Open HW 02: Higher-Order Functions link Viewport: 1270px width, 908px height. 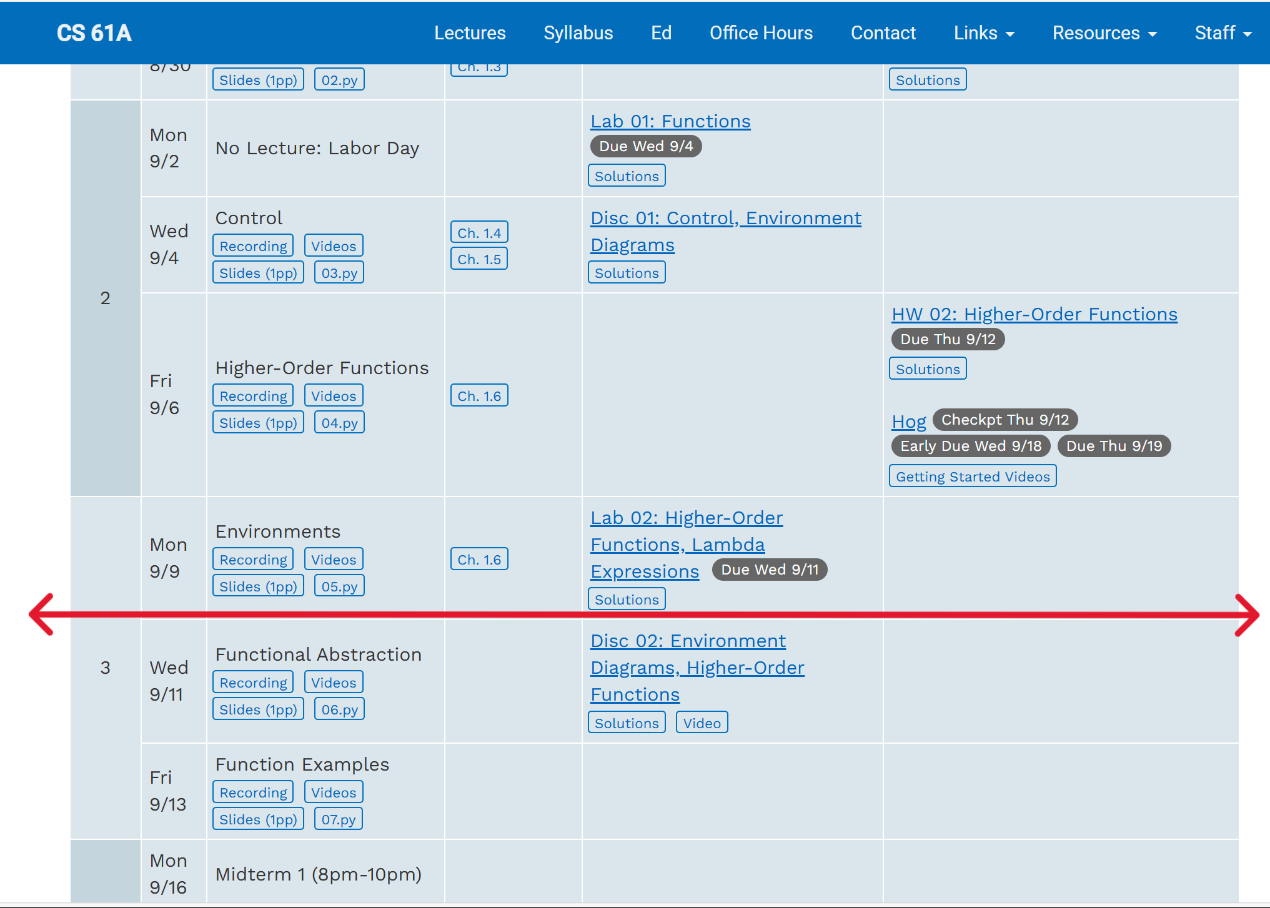pyautogui.click(x=1034, y=314)
